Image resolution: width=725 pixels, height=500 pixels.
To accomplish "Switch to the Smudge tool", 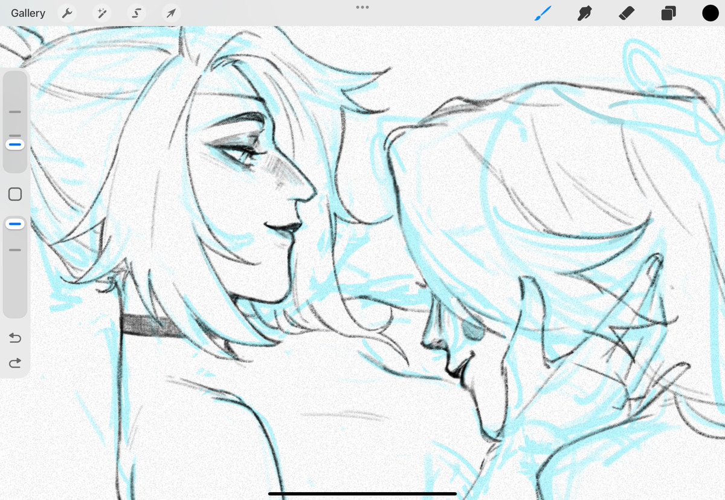I will pos(584,13).
